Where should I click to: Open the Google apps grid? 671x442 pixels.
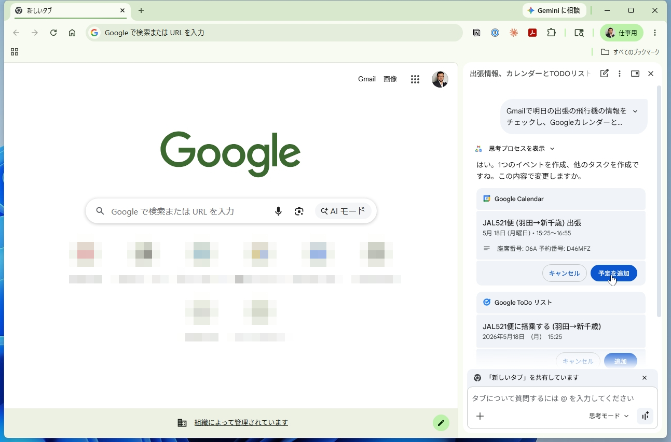click(x=415, y=79)
